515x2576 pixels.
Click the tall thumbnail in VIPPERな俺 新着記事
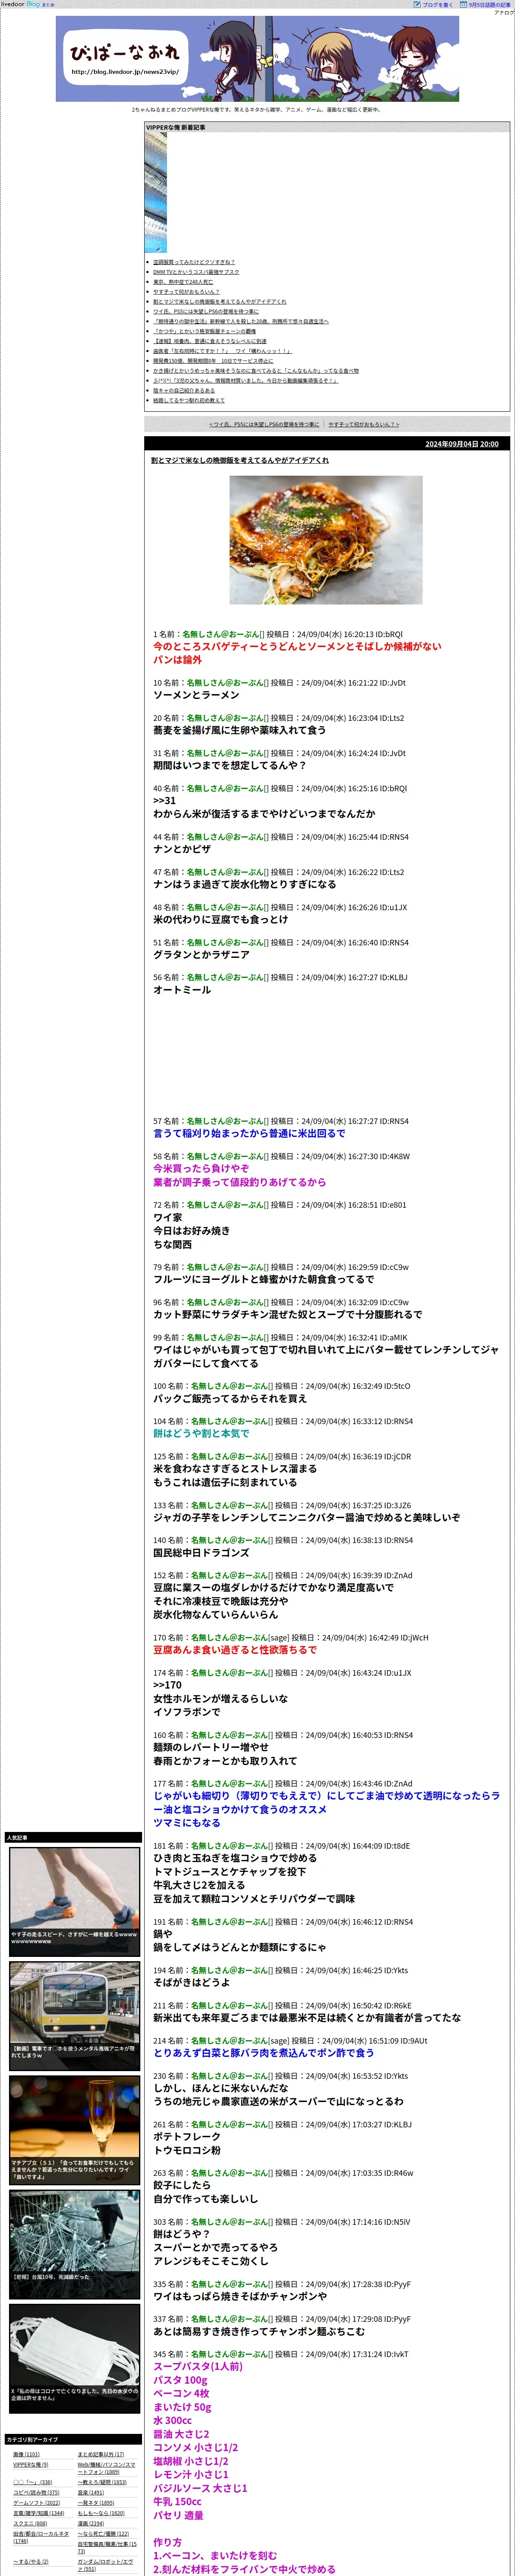pyautogui.click(x=156, y=193)
